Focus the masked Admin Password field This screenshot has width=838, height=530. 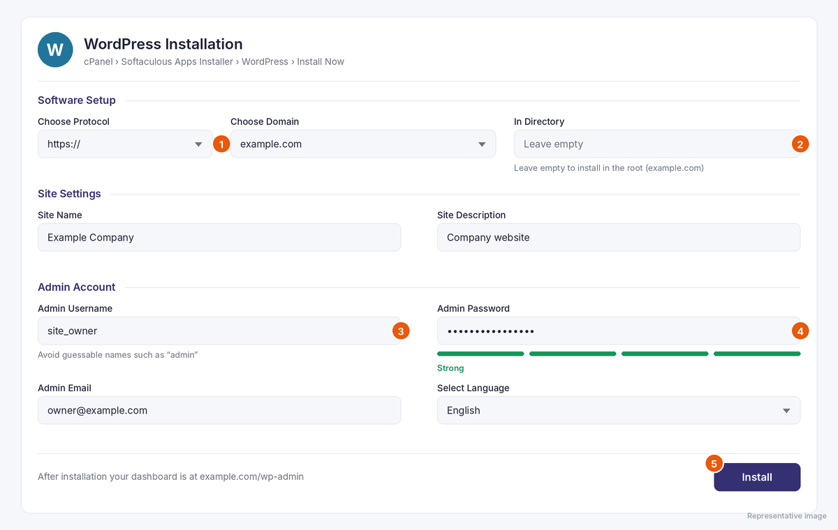click(x=619, y=331)
